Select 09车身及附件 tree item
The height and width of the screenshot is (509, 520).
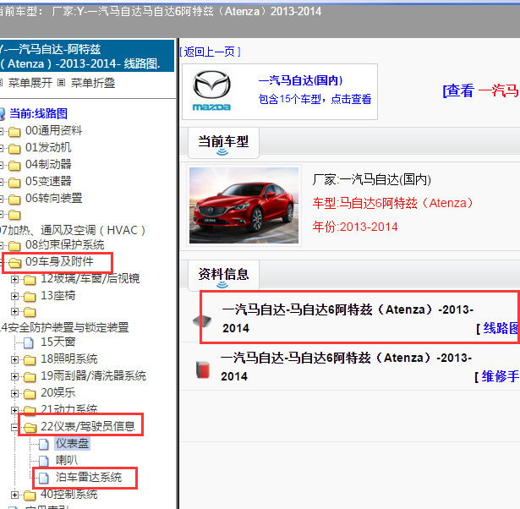click(59, 261)
